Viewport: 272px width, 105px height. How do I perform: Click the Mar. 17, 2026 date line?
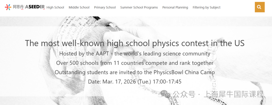coord(135,82)
